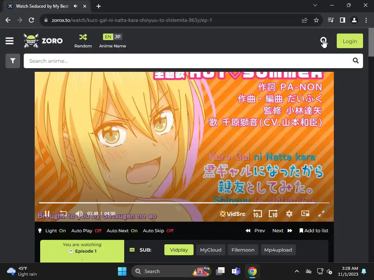Open the muted volume tray icon
Viewport: 374px width, 280px height.
330,271
